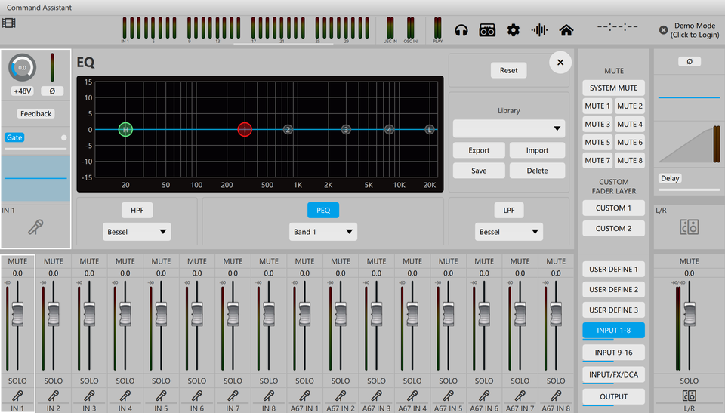Open the recorder cassette icon
Image resolution: width=725 pixels, height=413 pixels.
[487, 30]
